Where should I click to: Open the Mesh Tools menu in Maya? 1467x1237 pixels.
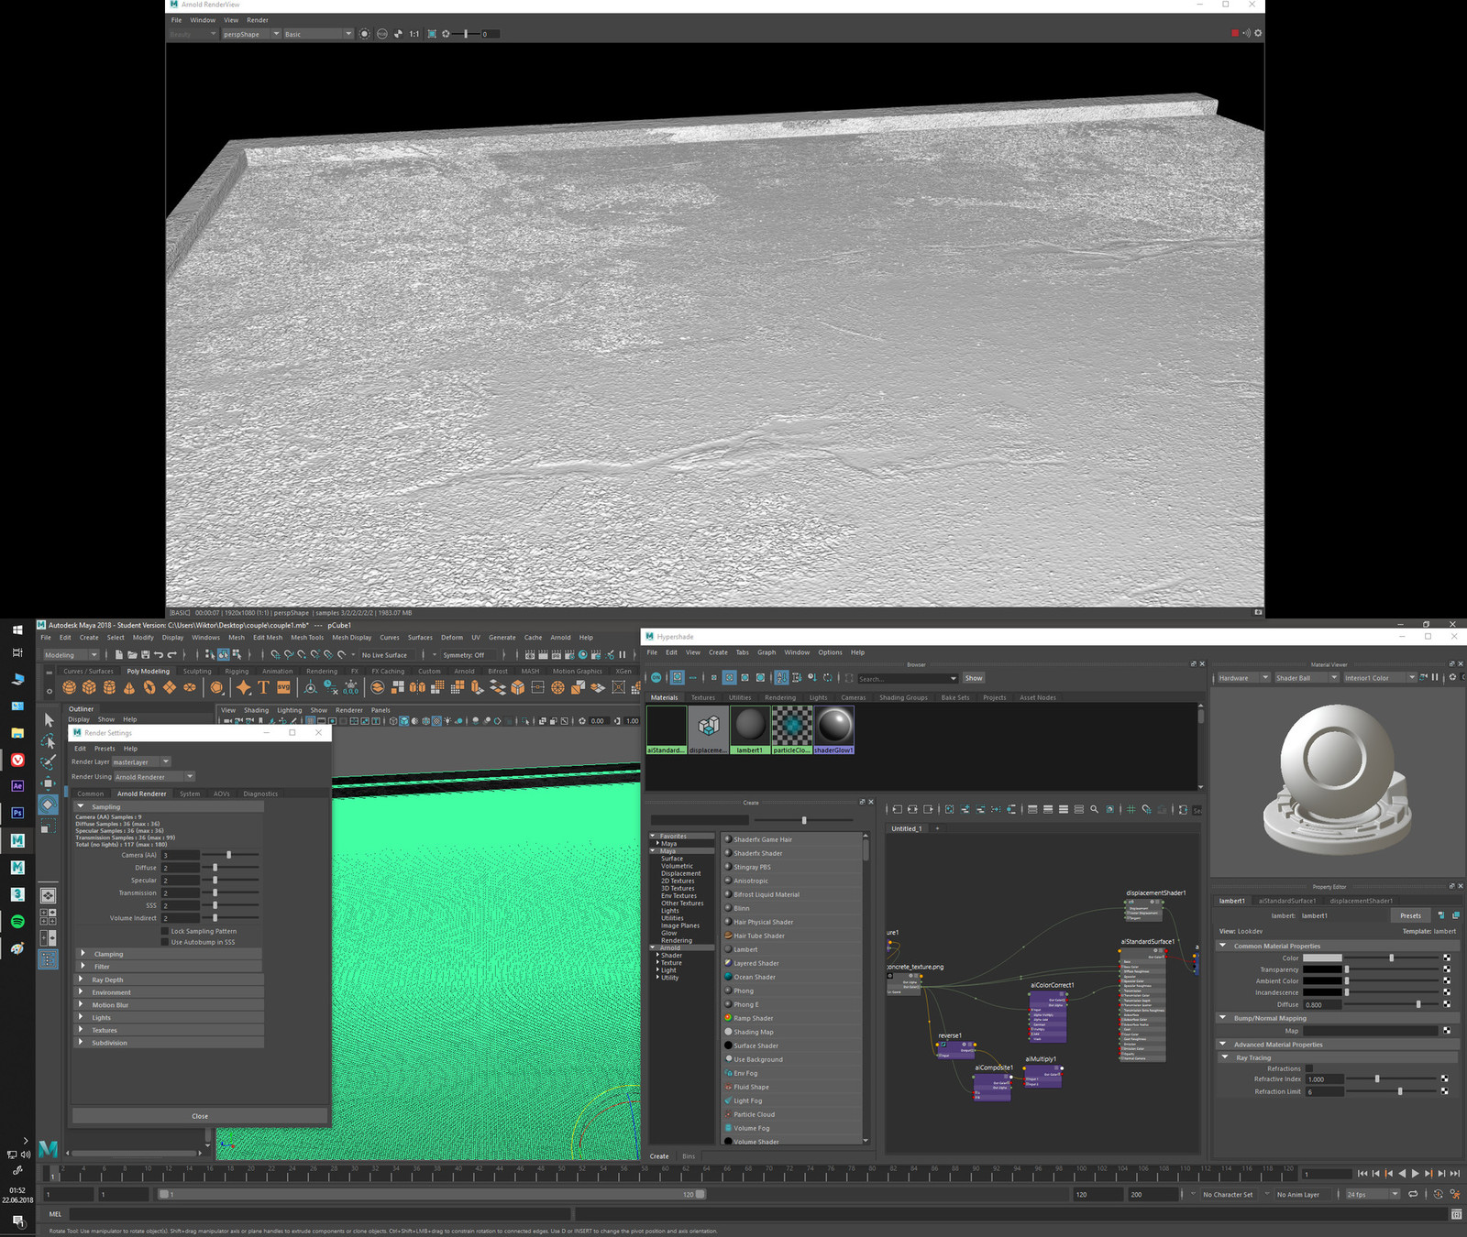[x=307, y=638]
